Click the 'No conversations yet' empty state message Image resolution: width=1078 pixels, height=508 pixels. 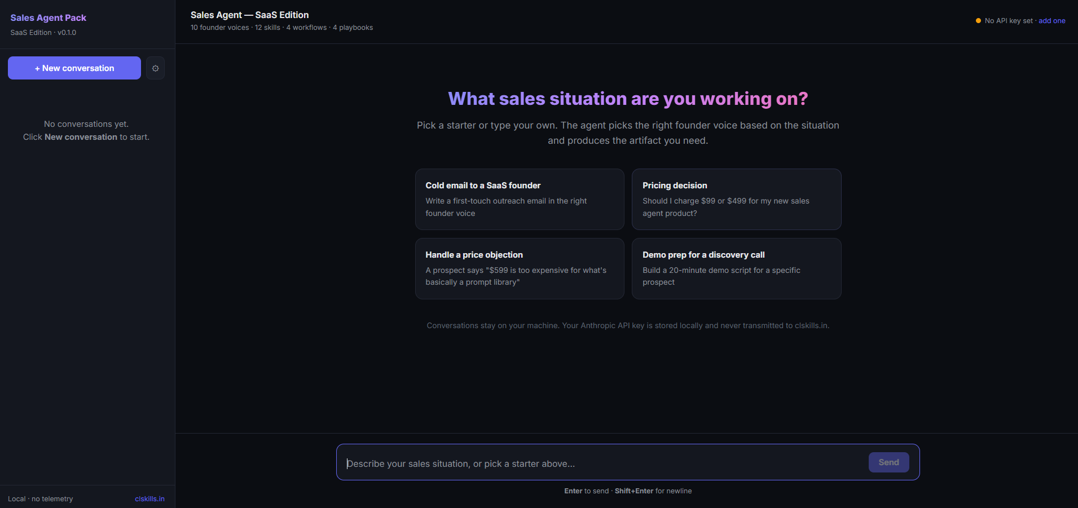point(86,124)
